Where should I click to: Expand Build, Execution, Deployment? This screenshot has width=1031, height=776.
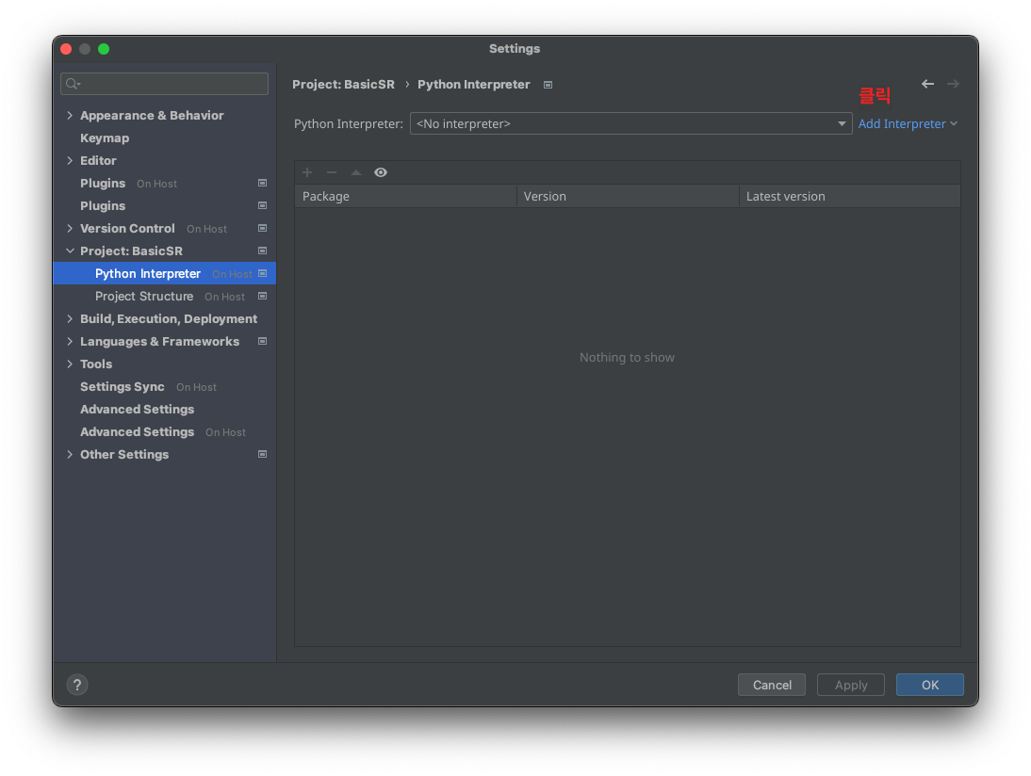tap(69, 318)
